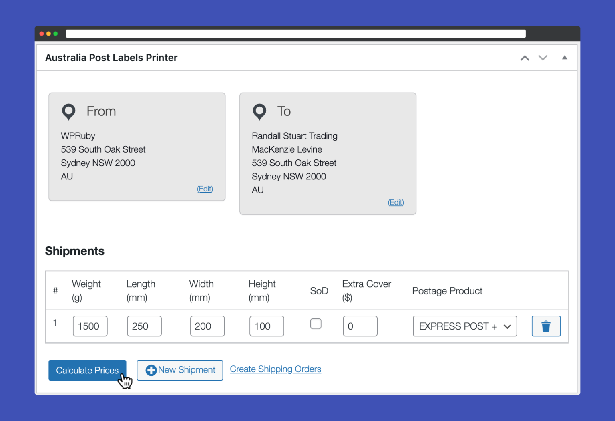Click the plus icon on New Shipment

tap(151, 370)
